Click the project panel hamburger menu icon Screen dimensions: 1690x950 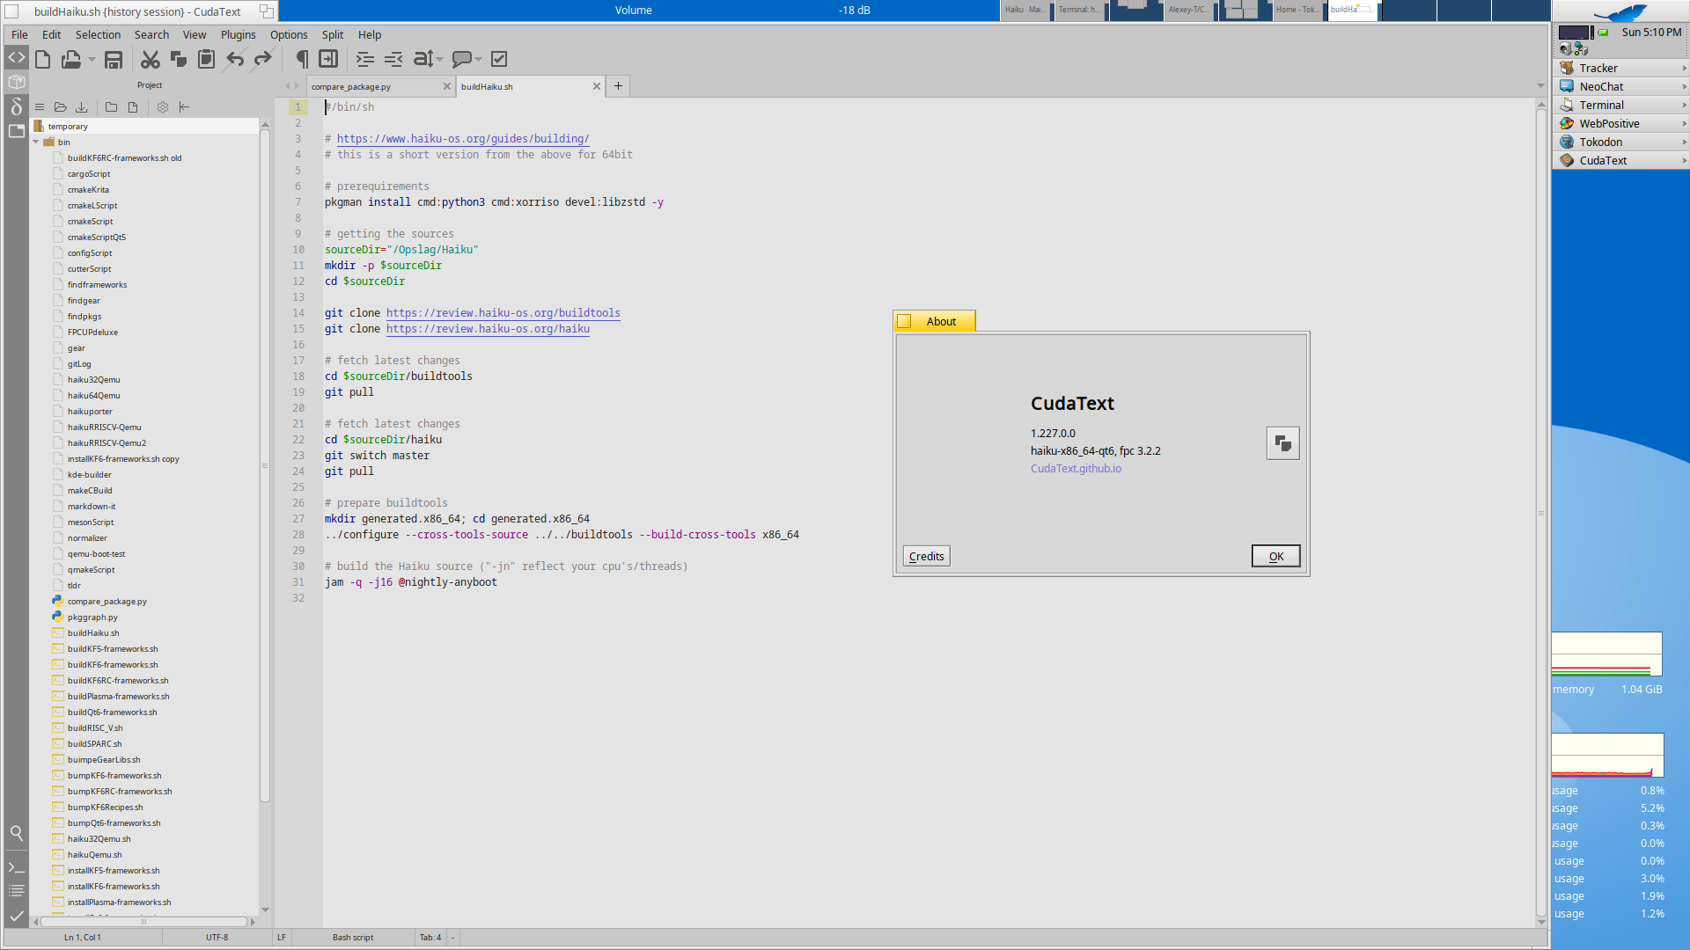coord(39,107)
